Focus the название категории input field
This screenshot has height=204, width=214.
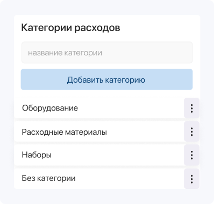coord(107,53)
